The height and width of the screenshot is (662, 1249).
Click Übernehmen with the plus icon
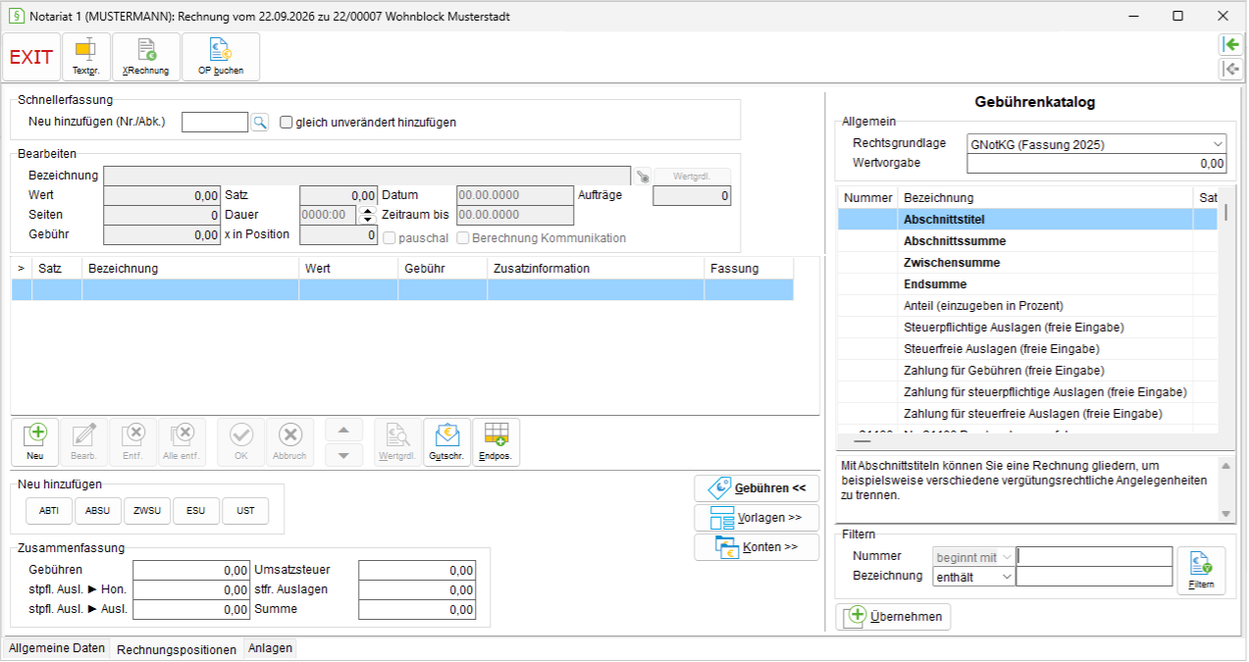(x=893, y=616)
